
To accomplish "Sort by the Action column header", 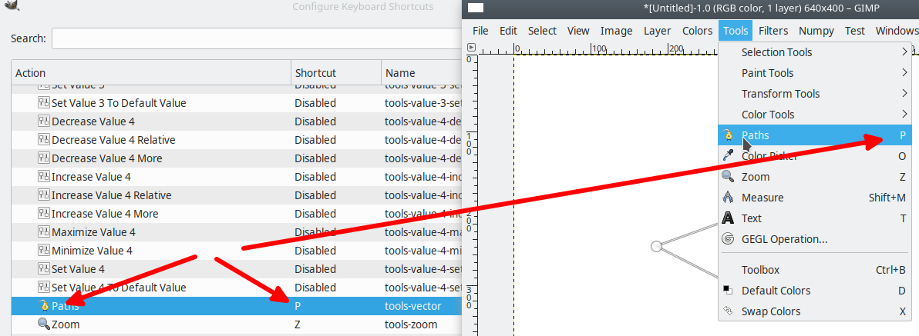I will [151, 73].
